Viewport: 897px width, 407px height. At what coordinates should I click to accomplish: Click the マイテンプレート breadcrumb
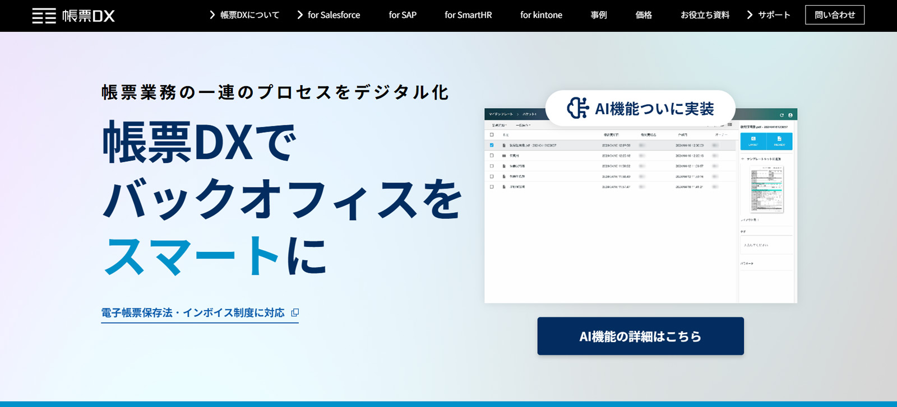click(x=501, y=114)
